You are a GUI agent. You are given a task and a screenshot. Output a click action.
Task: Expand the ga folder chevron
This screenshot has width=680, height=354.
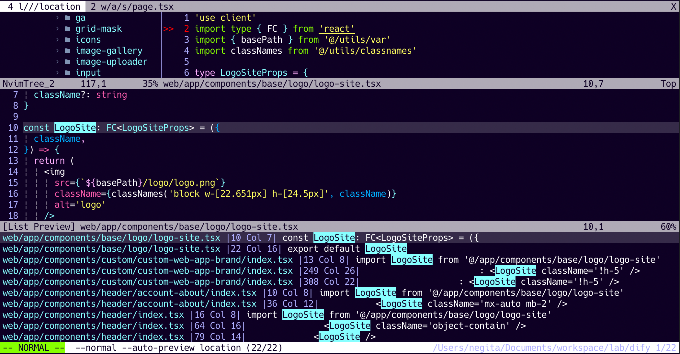[x=57, y=18]
